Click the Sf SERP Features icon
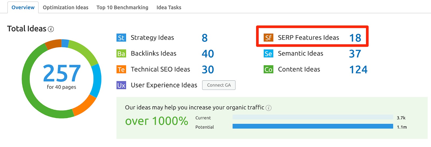The image size is (431, 147). click(268, 38)
